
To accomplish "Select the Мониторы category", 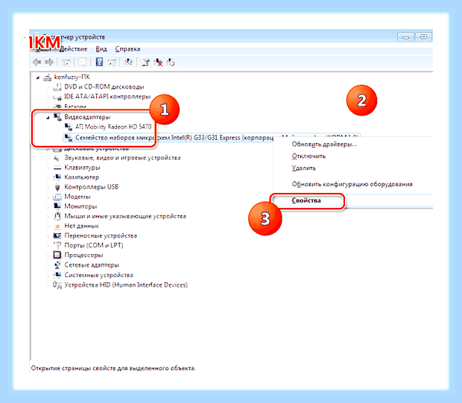I will click(80, 206).
